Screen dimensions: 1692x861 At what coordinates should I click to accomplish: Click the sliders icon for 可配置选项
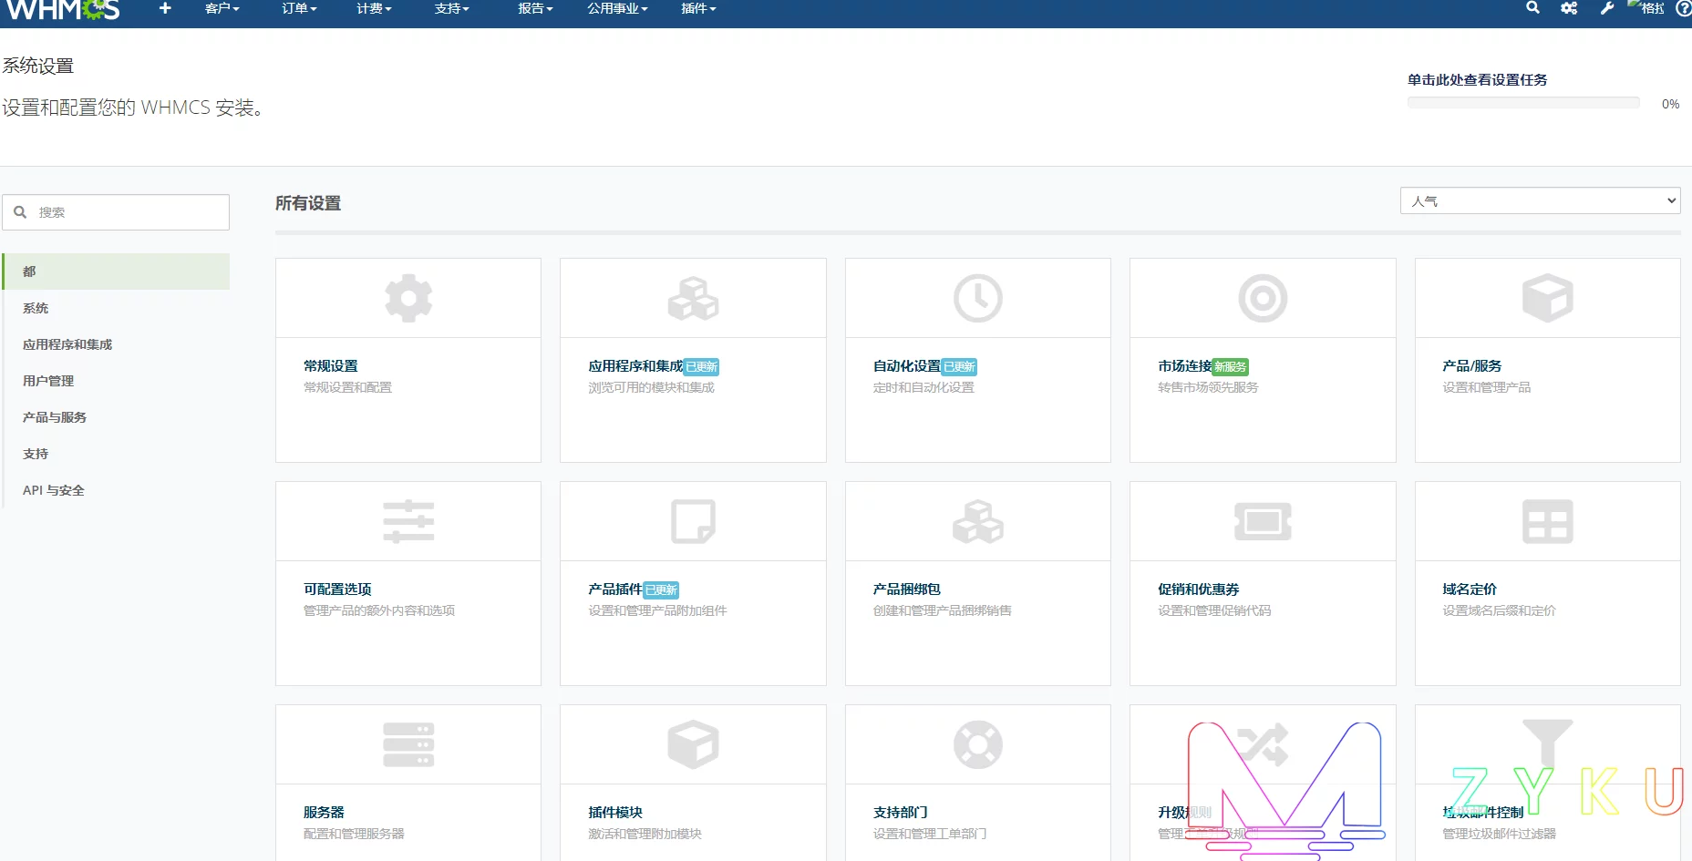[x=408, y=521]
